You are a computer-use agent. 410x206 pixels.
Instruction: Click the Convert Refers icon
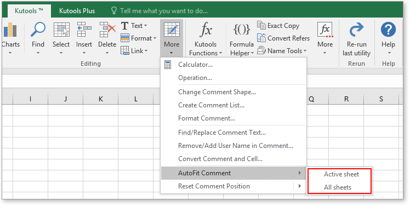(x=261, y=38)
